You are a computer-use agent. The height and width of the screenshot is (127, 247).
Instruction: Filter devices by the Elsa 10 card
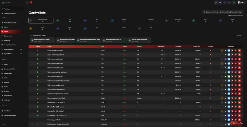click(x=68, y=21)
